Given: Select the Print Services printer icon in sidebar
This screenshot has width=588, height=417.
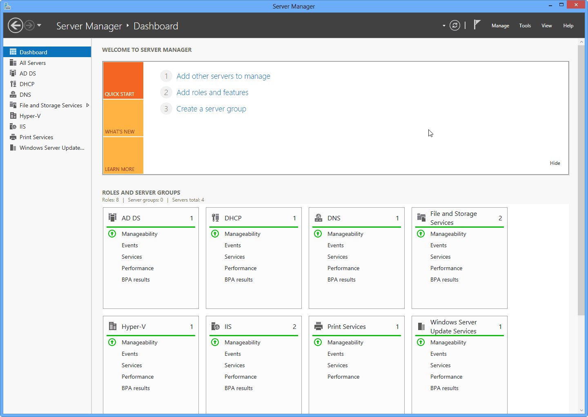Looking at the screenshot, I should (x=13, y=137).
